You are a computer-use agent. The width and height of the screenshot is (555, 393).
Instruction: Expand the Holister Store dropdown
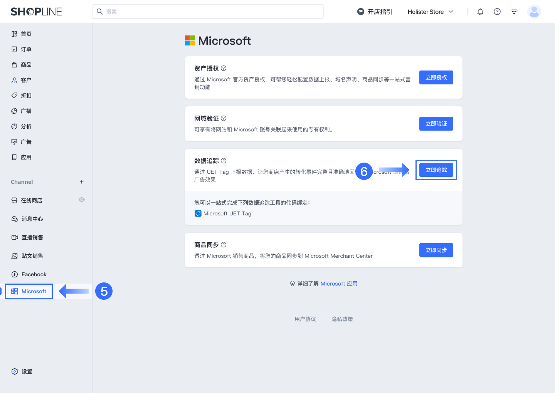coord(431,12)
